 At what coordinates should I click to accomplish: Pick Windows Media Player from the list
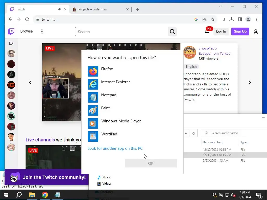[132, 123]
